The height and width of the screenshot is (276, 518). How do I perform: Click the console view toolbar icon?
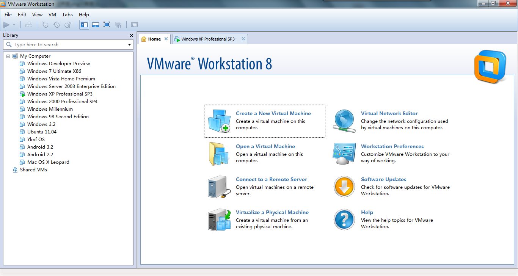click(x=135, y=25)
